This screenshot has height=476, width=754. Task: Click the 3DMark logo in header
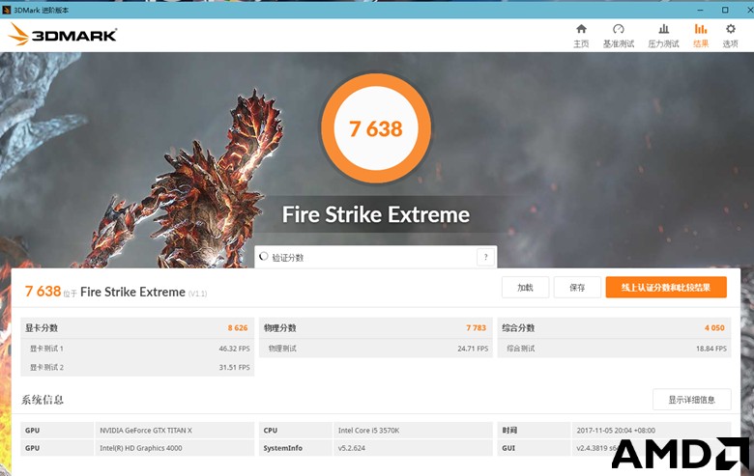(x=63, y=35)
